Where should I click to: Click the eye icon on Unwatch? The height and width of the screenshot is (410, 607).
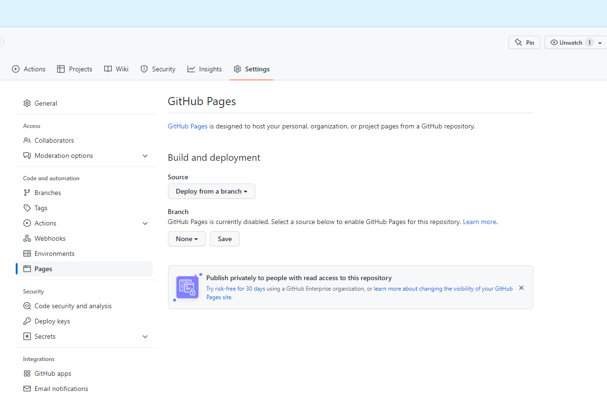pos(554,42)
